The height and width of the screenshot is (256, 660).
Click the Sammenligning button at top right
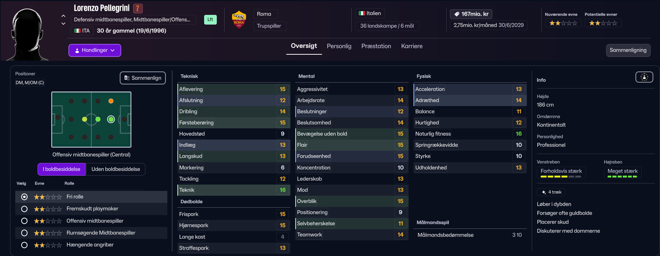[x=628, y=50]
